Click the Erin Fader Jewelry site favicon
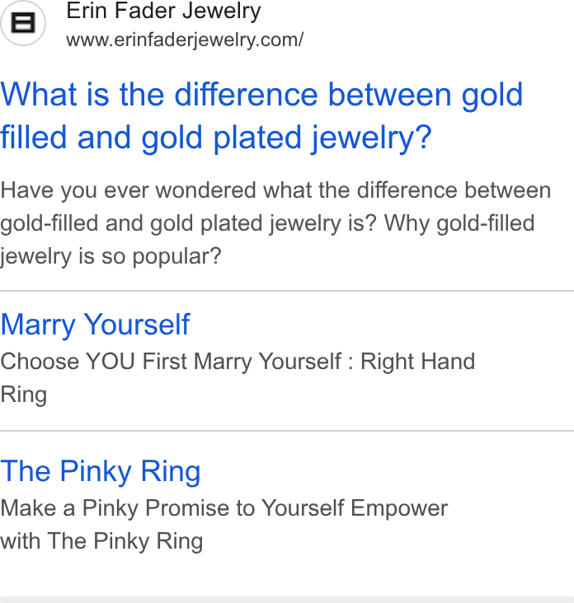The width and height of the screenshot is (574, 603). point(23,23)
